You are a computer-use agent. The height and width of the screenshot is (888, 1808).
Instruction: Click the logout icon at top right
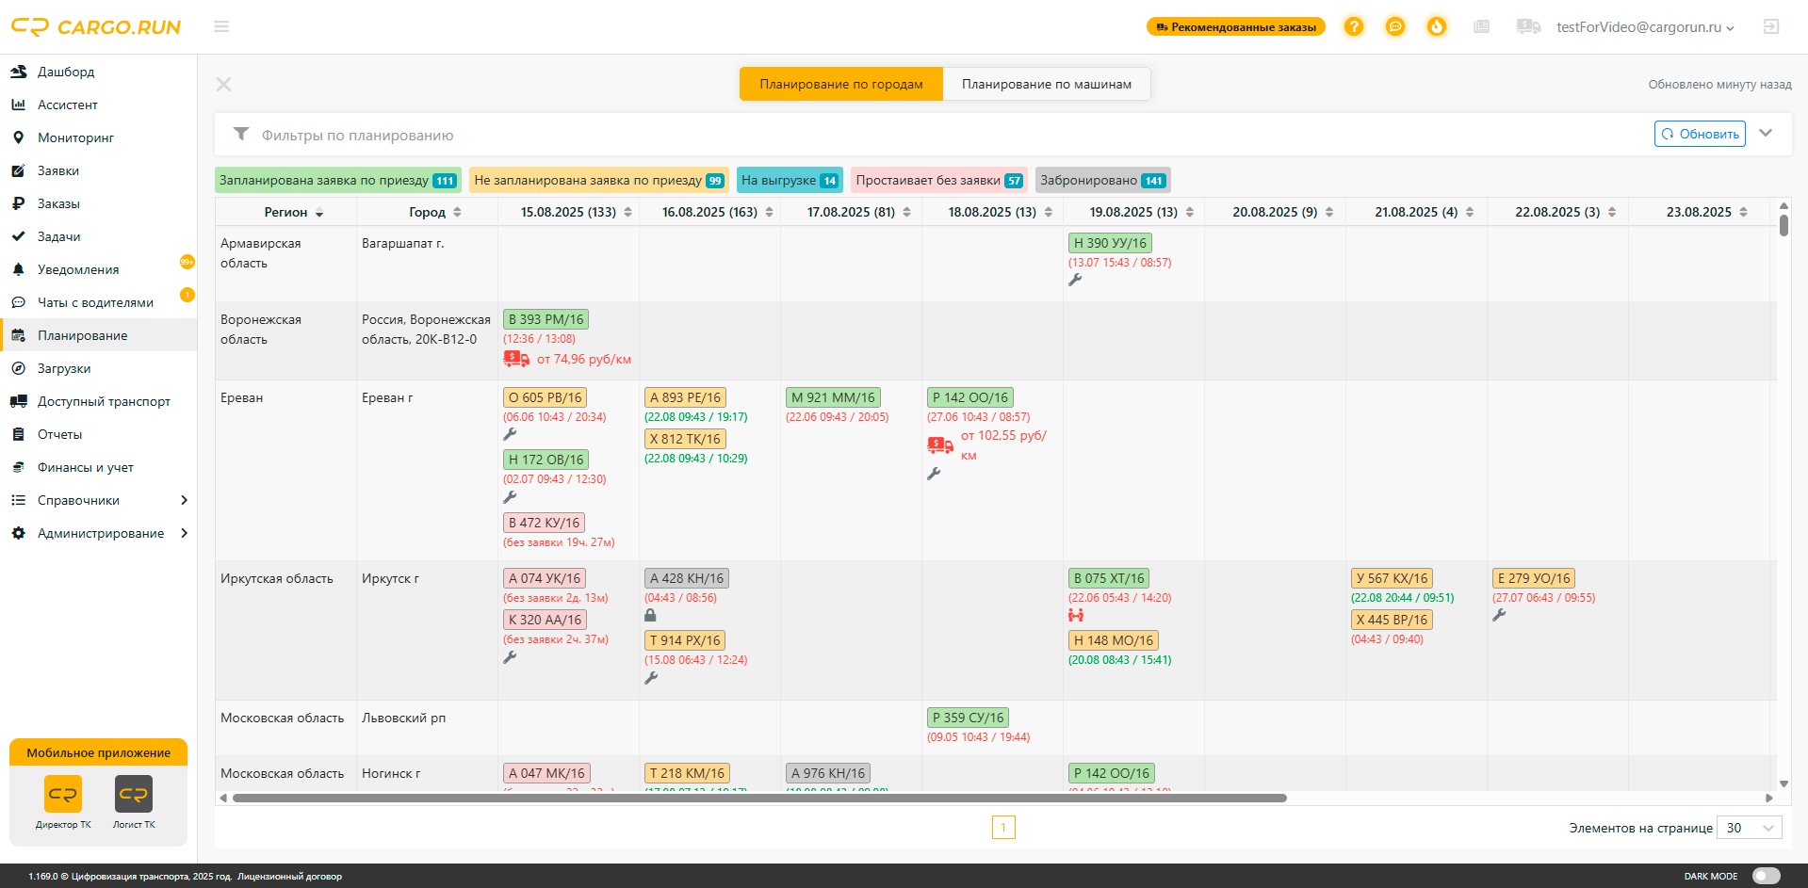pyautogui.click(x=1771, y=26)
